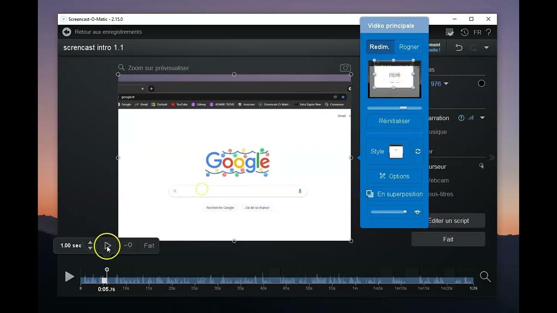Play the recording from the main timeline play button
557x313 pixels.
[x=69, y=276]
